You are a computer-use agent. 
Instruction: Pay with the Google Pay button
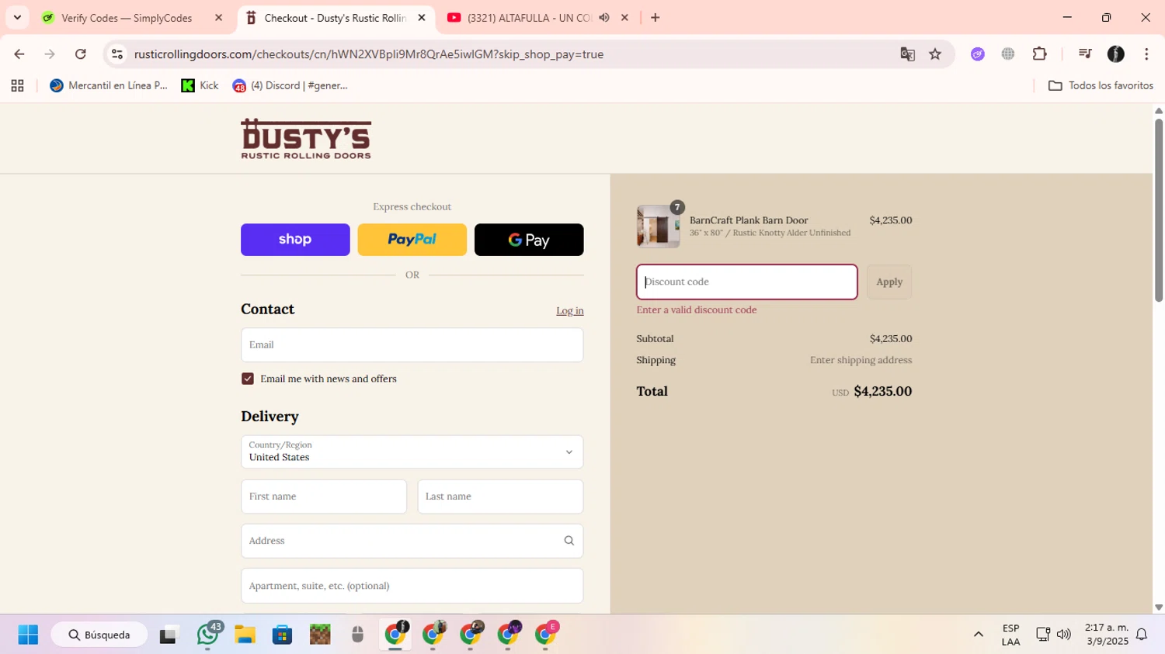coord(529,240)
